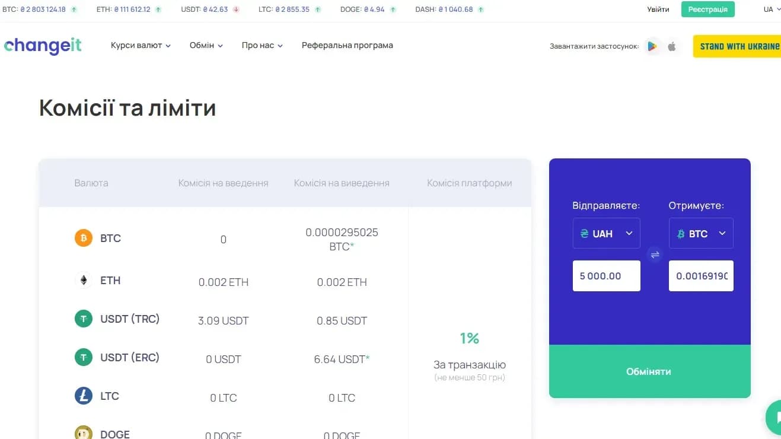Open the chat widget bubble
The image size is (781, 439).
pyautogui.click(x=774, y=418)
